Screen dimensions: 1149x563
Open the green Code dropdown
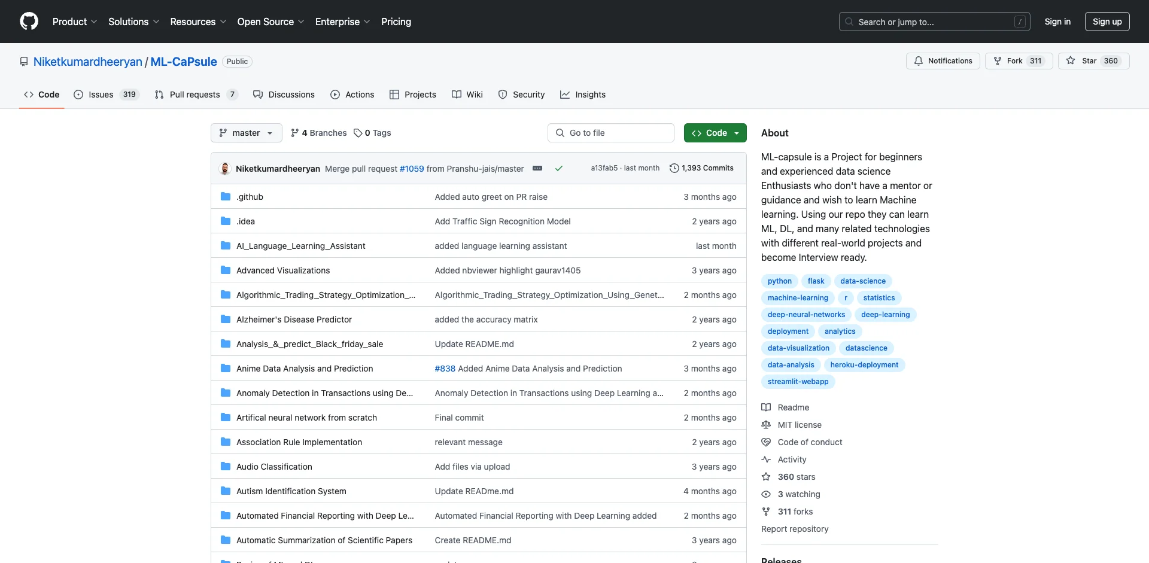[715, 133]
